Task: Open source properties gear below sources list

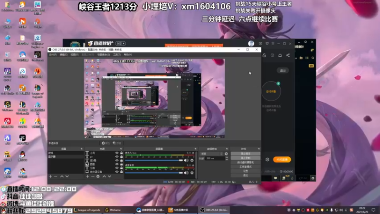Action: [x=98, y=176]
